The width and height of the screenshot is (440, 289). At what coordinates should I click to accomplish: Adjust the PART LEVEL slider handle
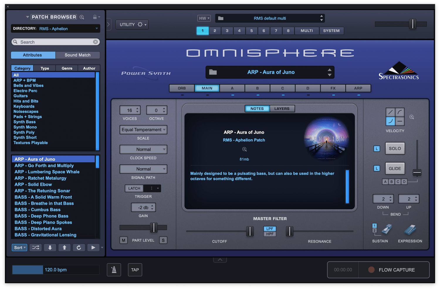tap(154, 227)
